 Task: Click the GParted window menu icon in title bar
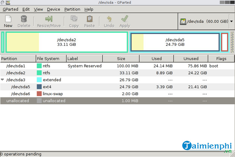(x=3, y=3)
